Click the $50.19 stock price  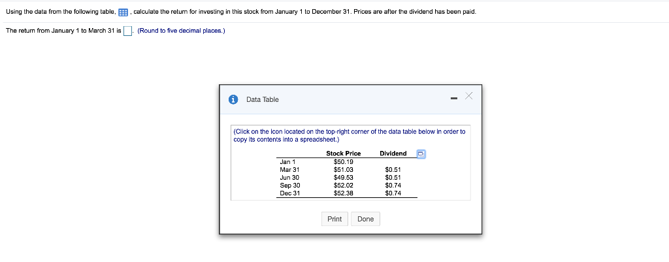(x=344, y=162)
